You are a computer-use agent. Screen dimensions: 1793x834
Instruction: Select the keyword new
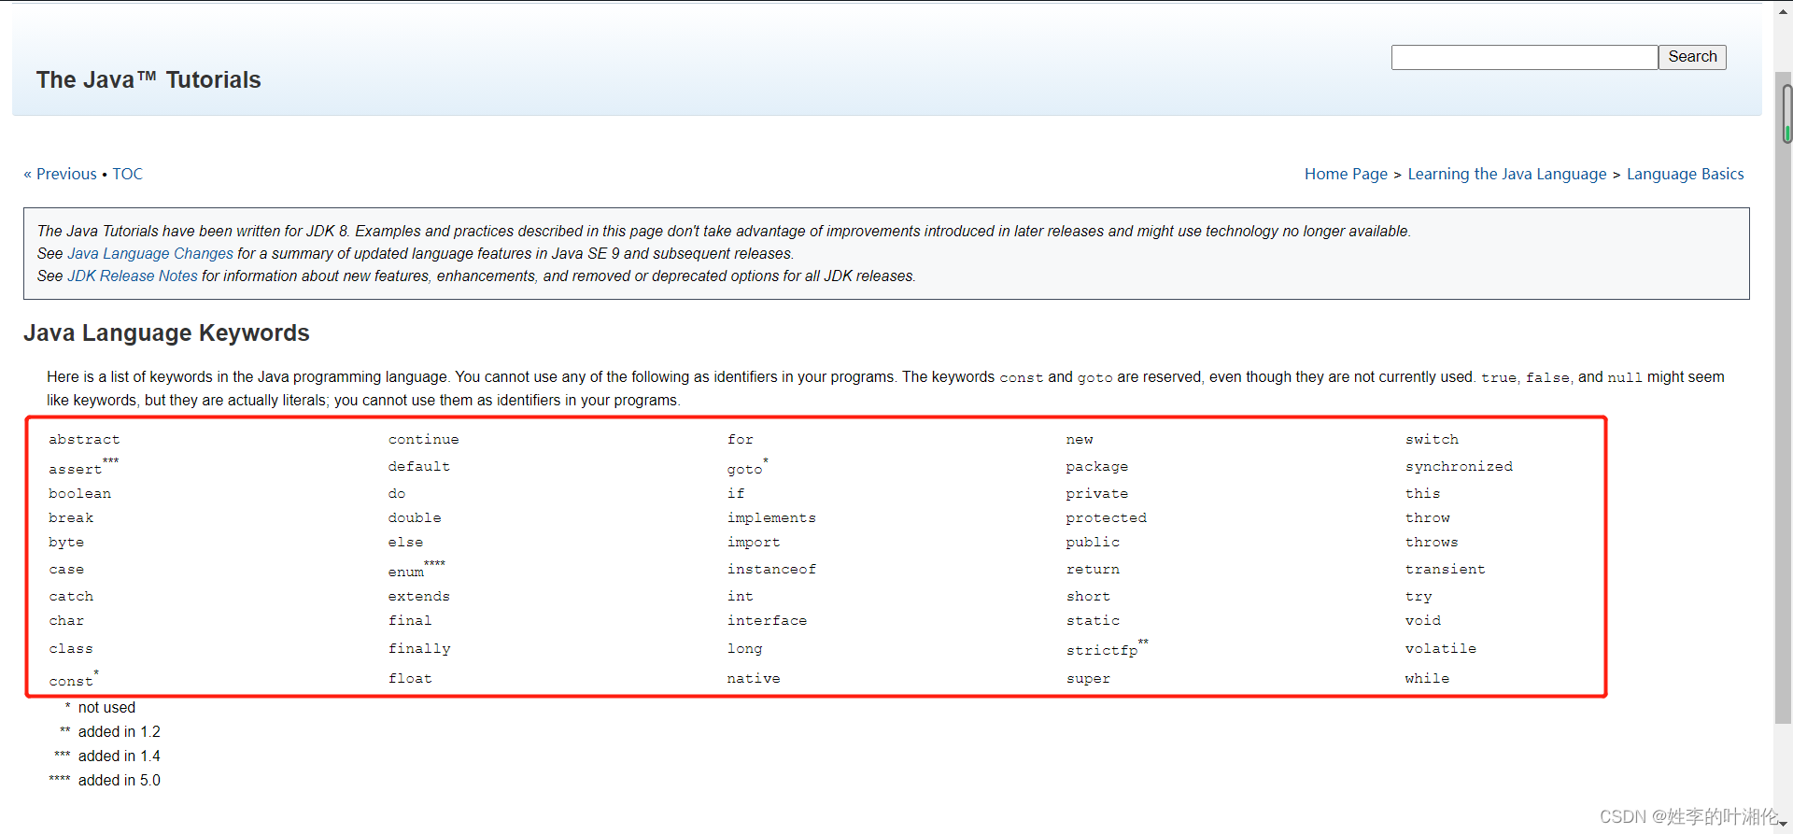pyautogui.click(x=1080, y=439)
